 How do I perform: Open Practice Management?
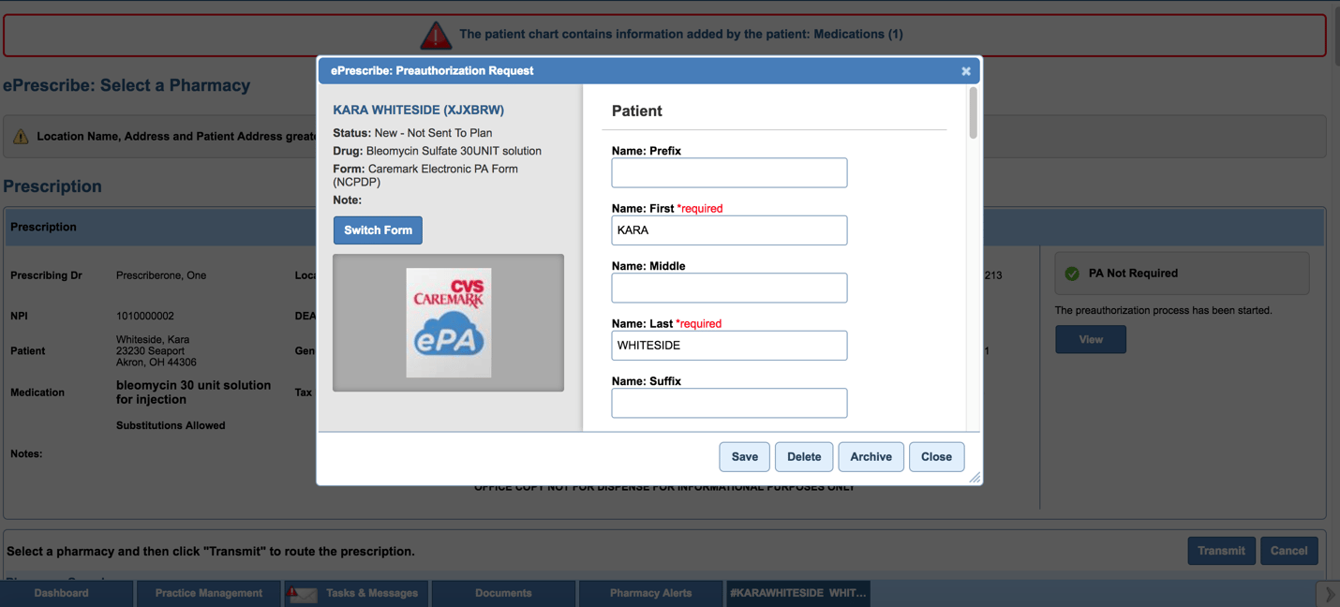click(x=208, y=592)
